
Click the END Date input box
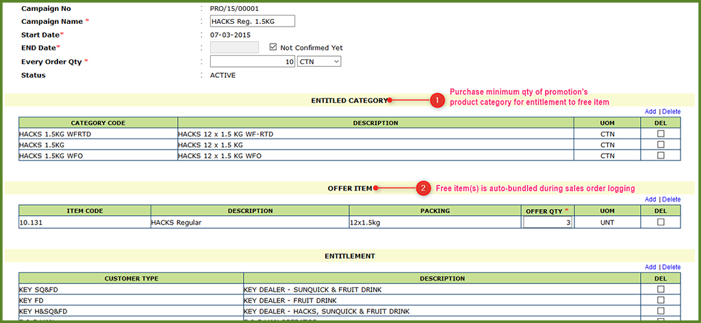pos(235,47)
